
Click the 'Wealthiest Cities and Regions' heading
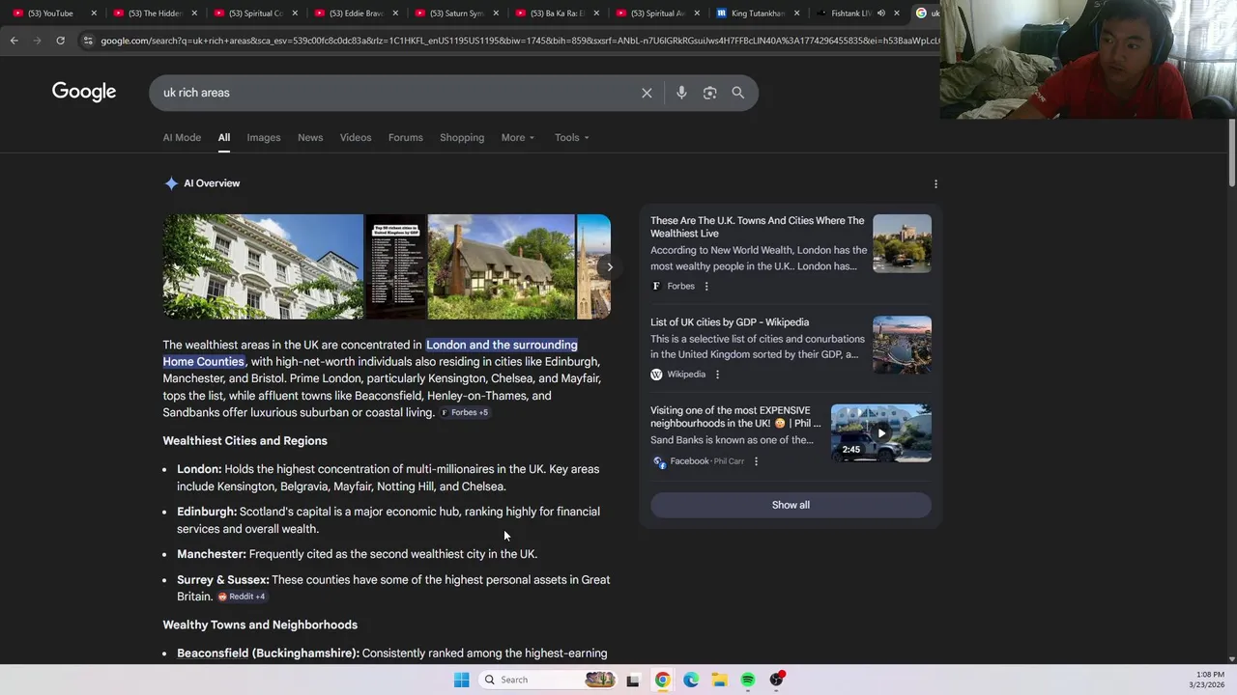click(245, 441)
